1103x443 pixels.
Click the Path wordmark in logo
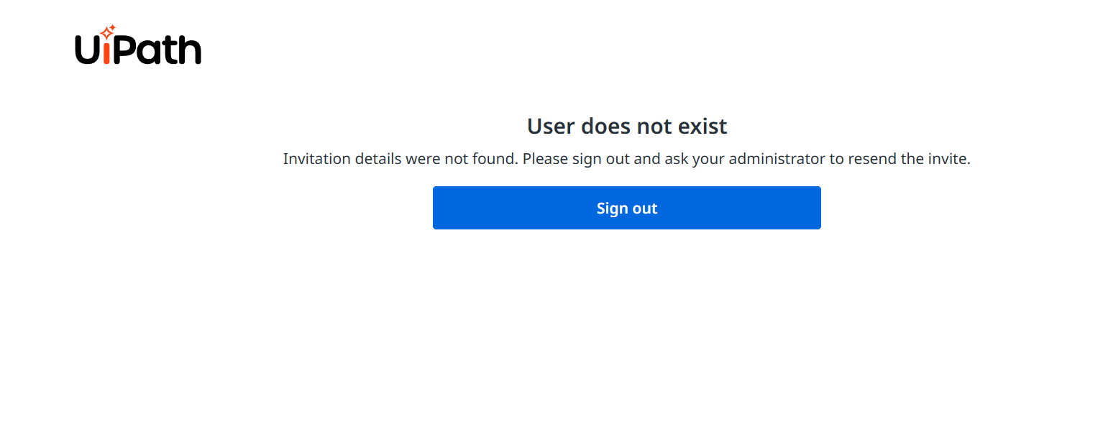[x=157, y=50]
